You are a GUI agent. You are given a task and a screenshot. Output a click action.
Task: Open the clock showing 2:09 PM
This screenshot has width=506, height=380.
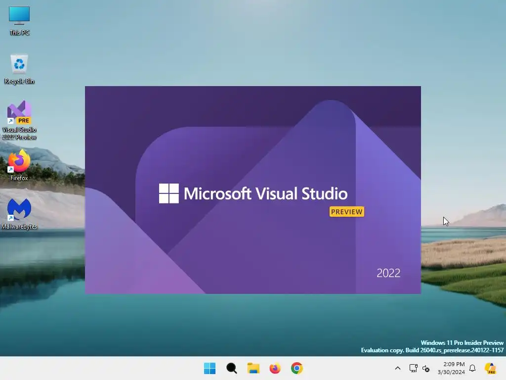coord(452,368)
